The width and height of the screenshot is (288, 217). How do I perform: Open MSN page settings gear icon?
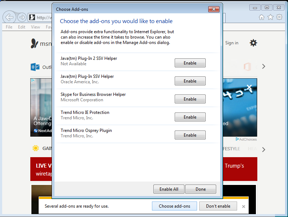point(253,43)
